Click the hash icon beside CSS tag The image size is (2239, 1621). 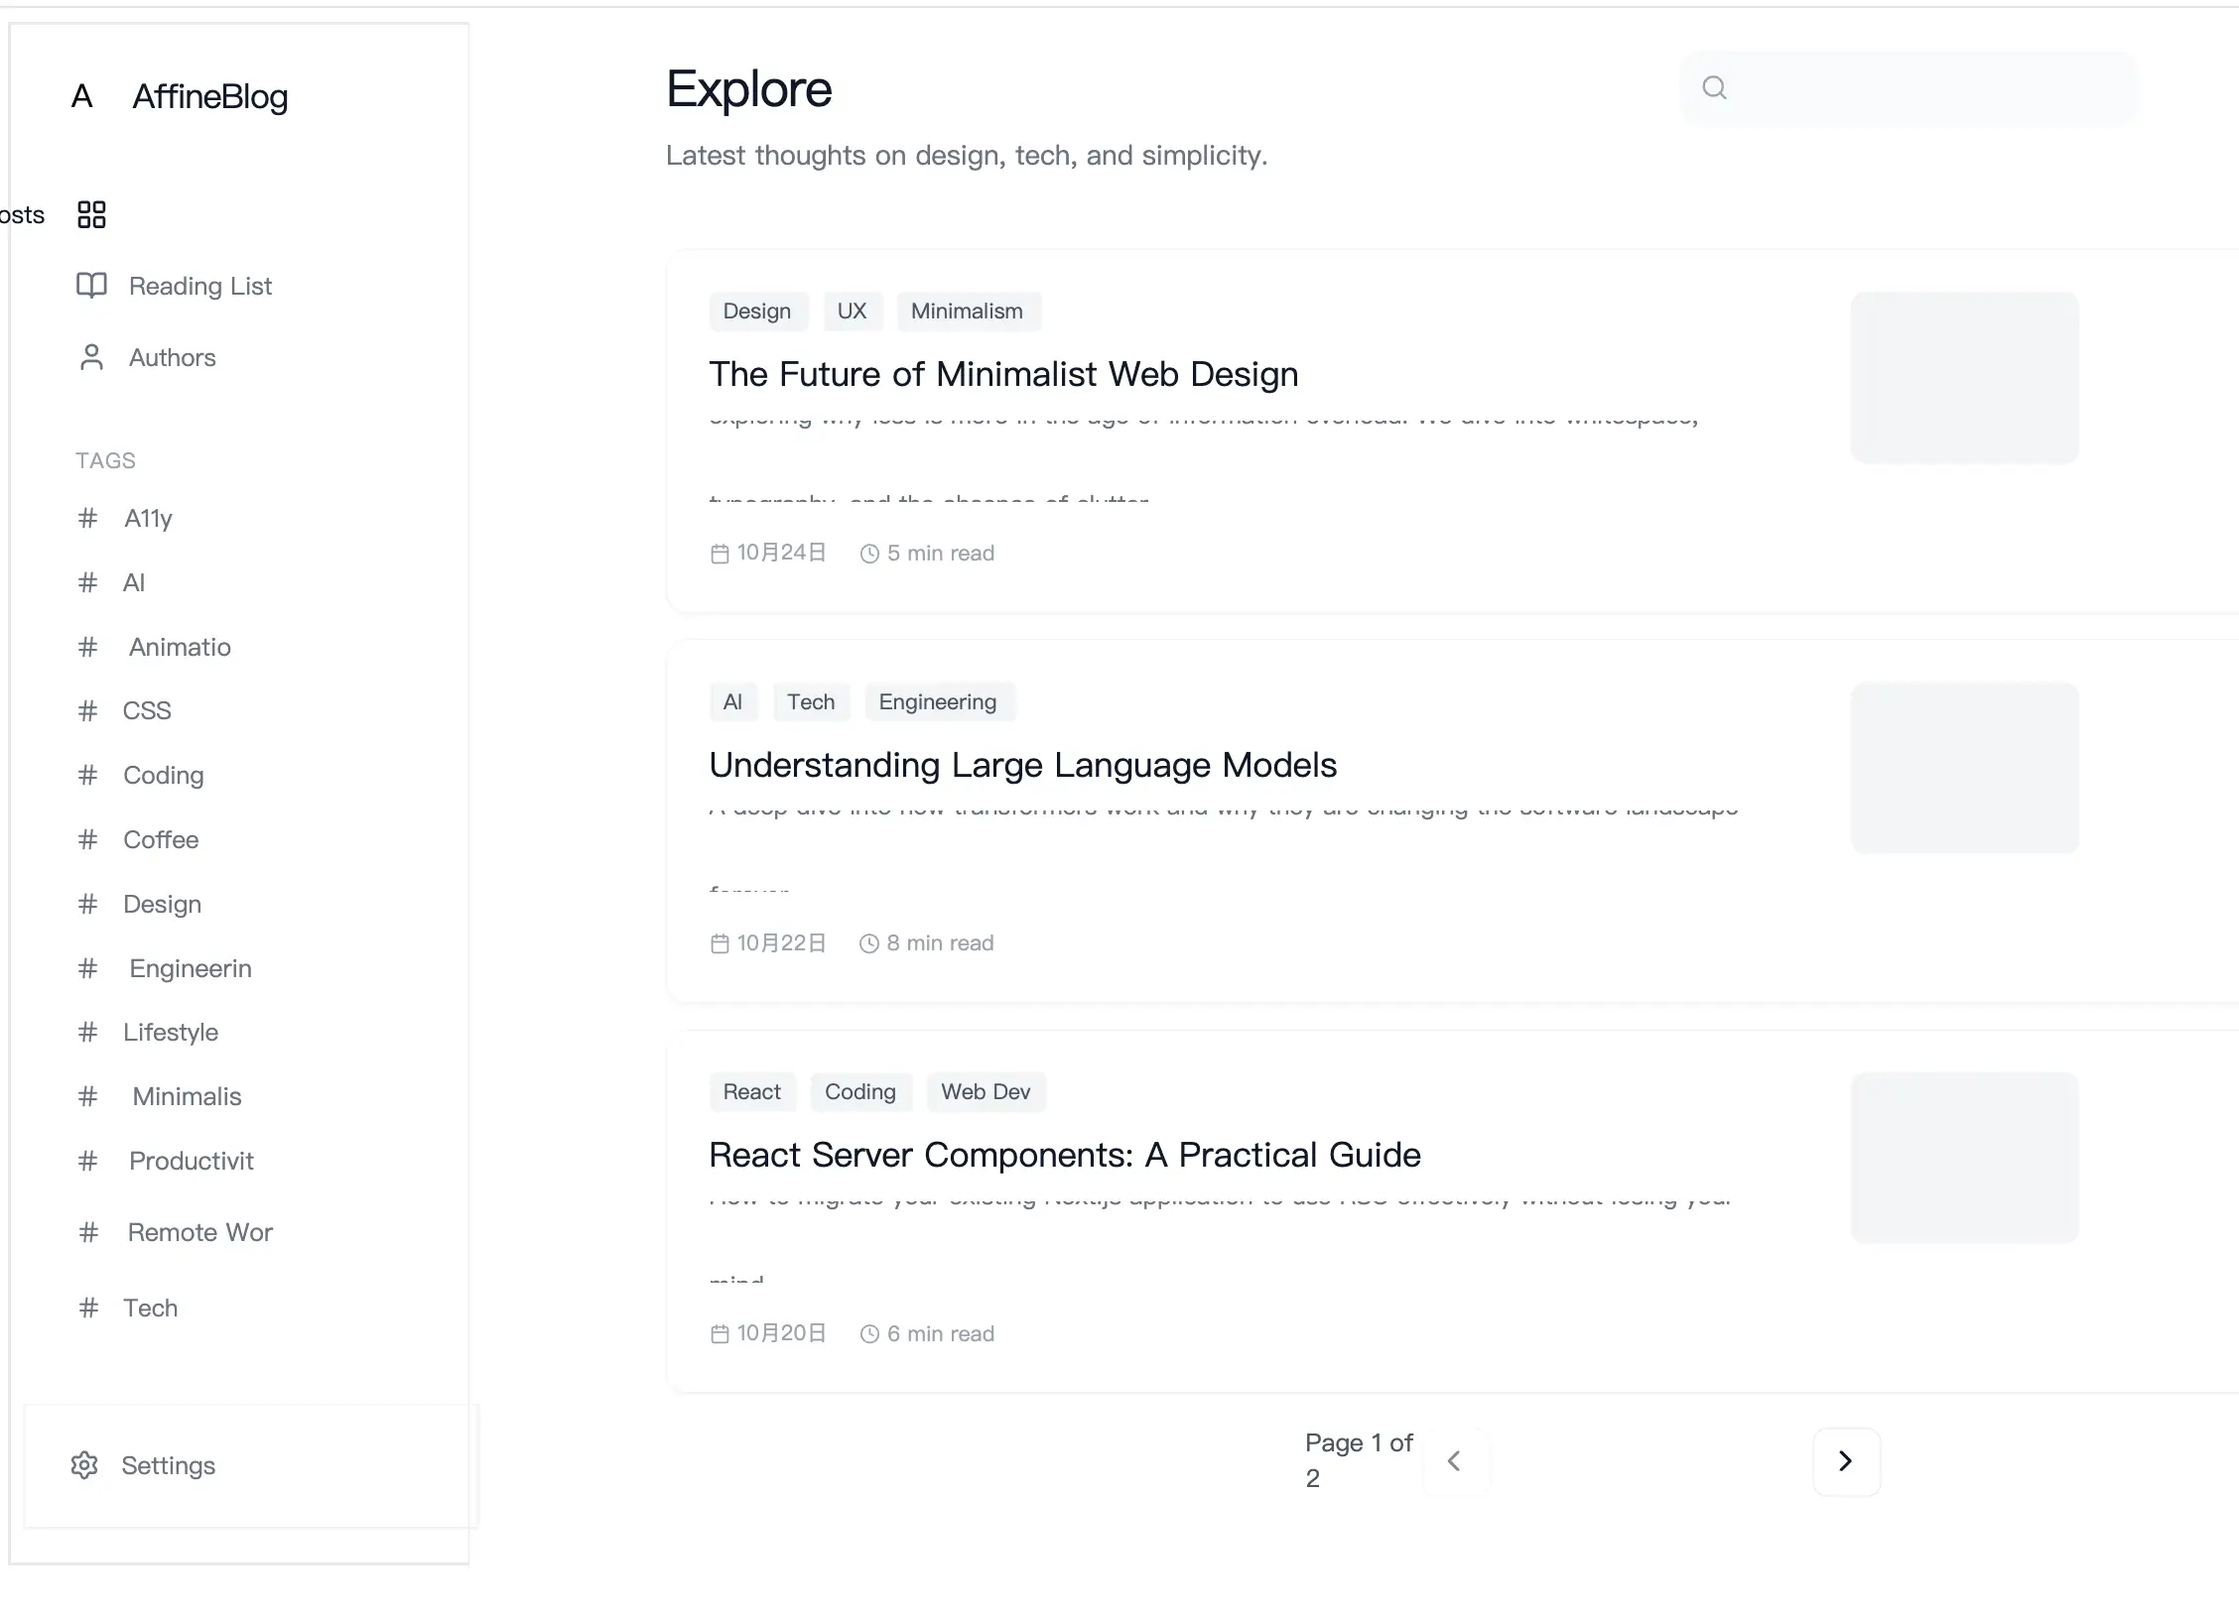point(88,710)
